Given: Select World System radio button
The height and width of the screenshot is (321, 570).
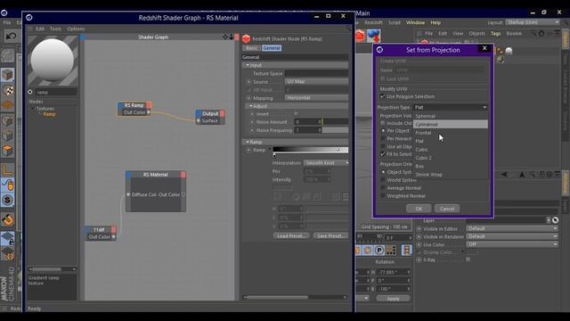Looking at the screenshot, I should [383, 180].
